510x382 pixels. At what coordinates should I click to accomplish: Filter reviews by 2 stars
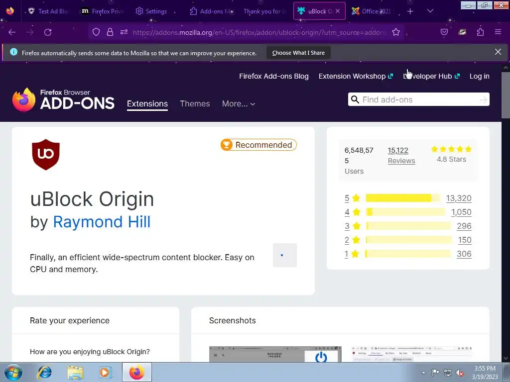(x=352, y=240)
